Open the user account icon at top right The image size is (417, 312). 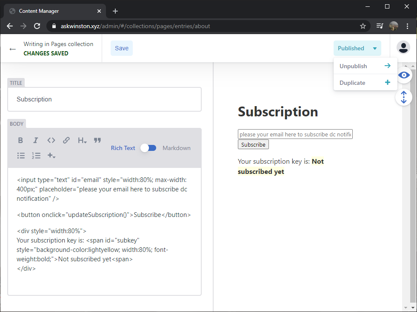[403, 47]
